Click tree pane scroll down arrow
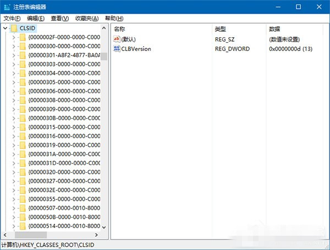 tap(104, 228)
